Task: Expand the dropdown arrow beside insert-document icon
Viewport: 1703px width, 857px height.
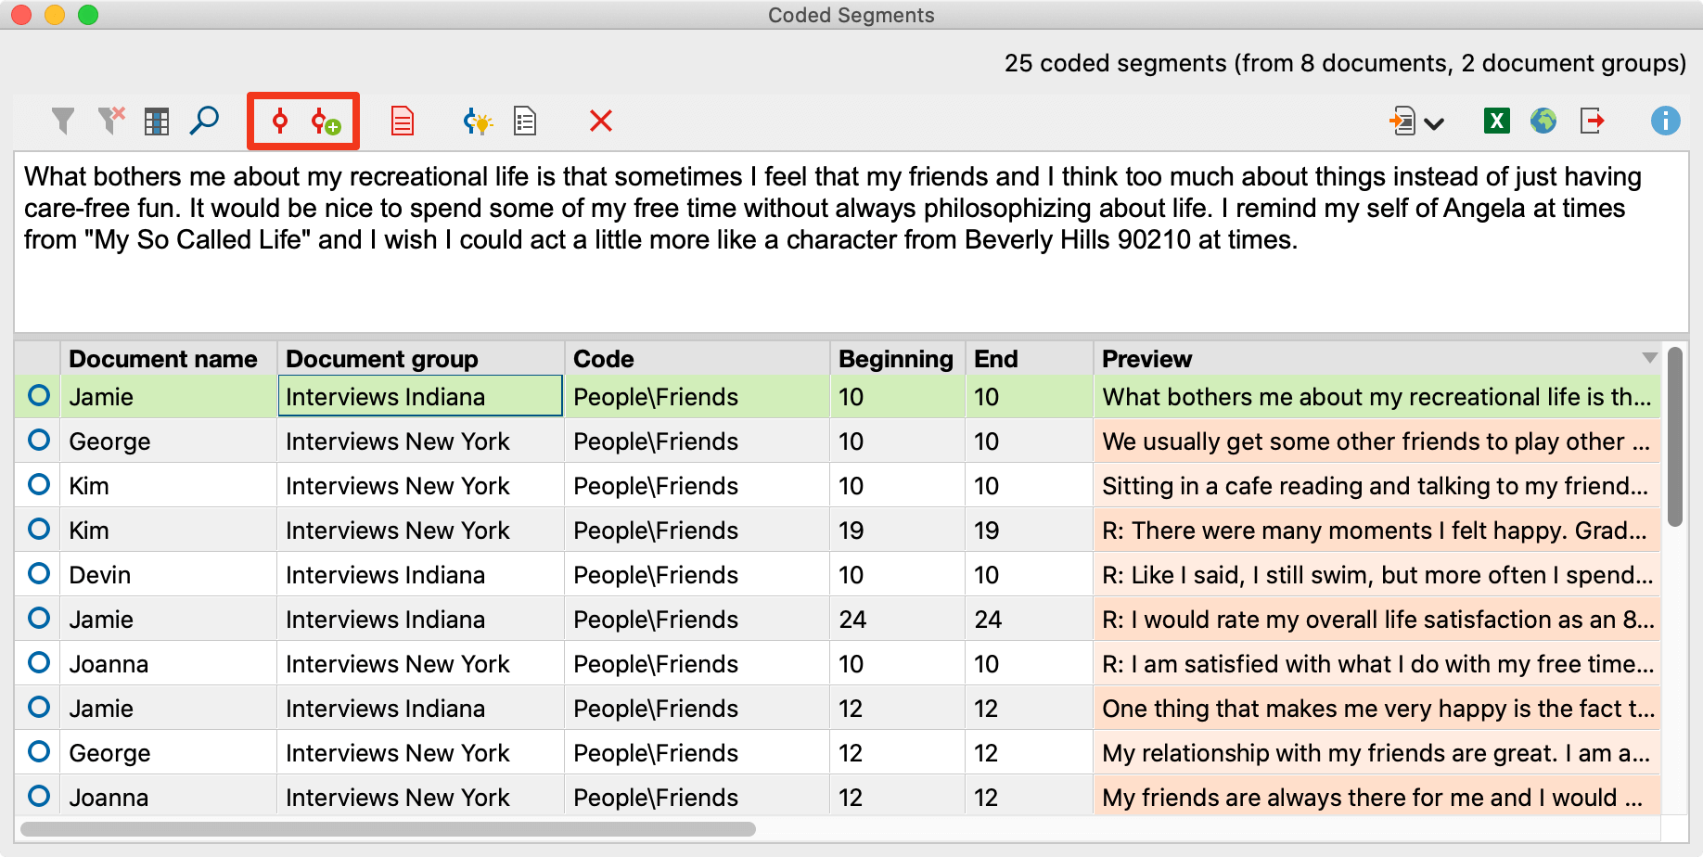Action: [x=1434, y=123]
